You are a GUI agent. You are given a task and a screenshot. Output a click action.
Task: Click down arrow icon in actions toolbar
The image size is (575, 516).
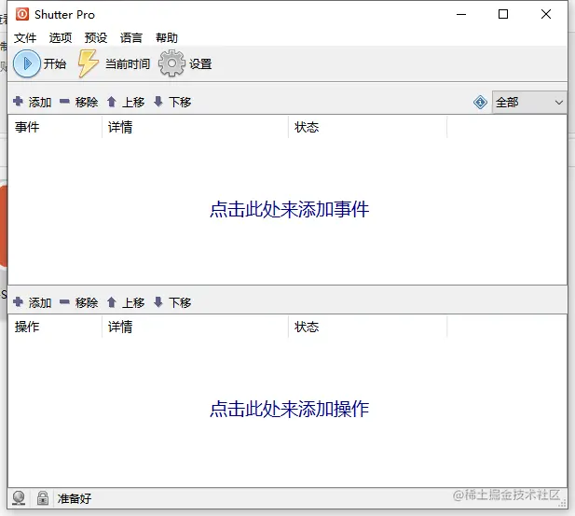[158, 302]
